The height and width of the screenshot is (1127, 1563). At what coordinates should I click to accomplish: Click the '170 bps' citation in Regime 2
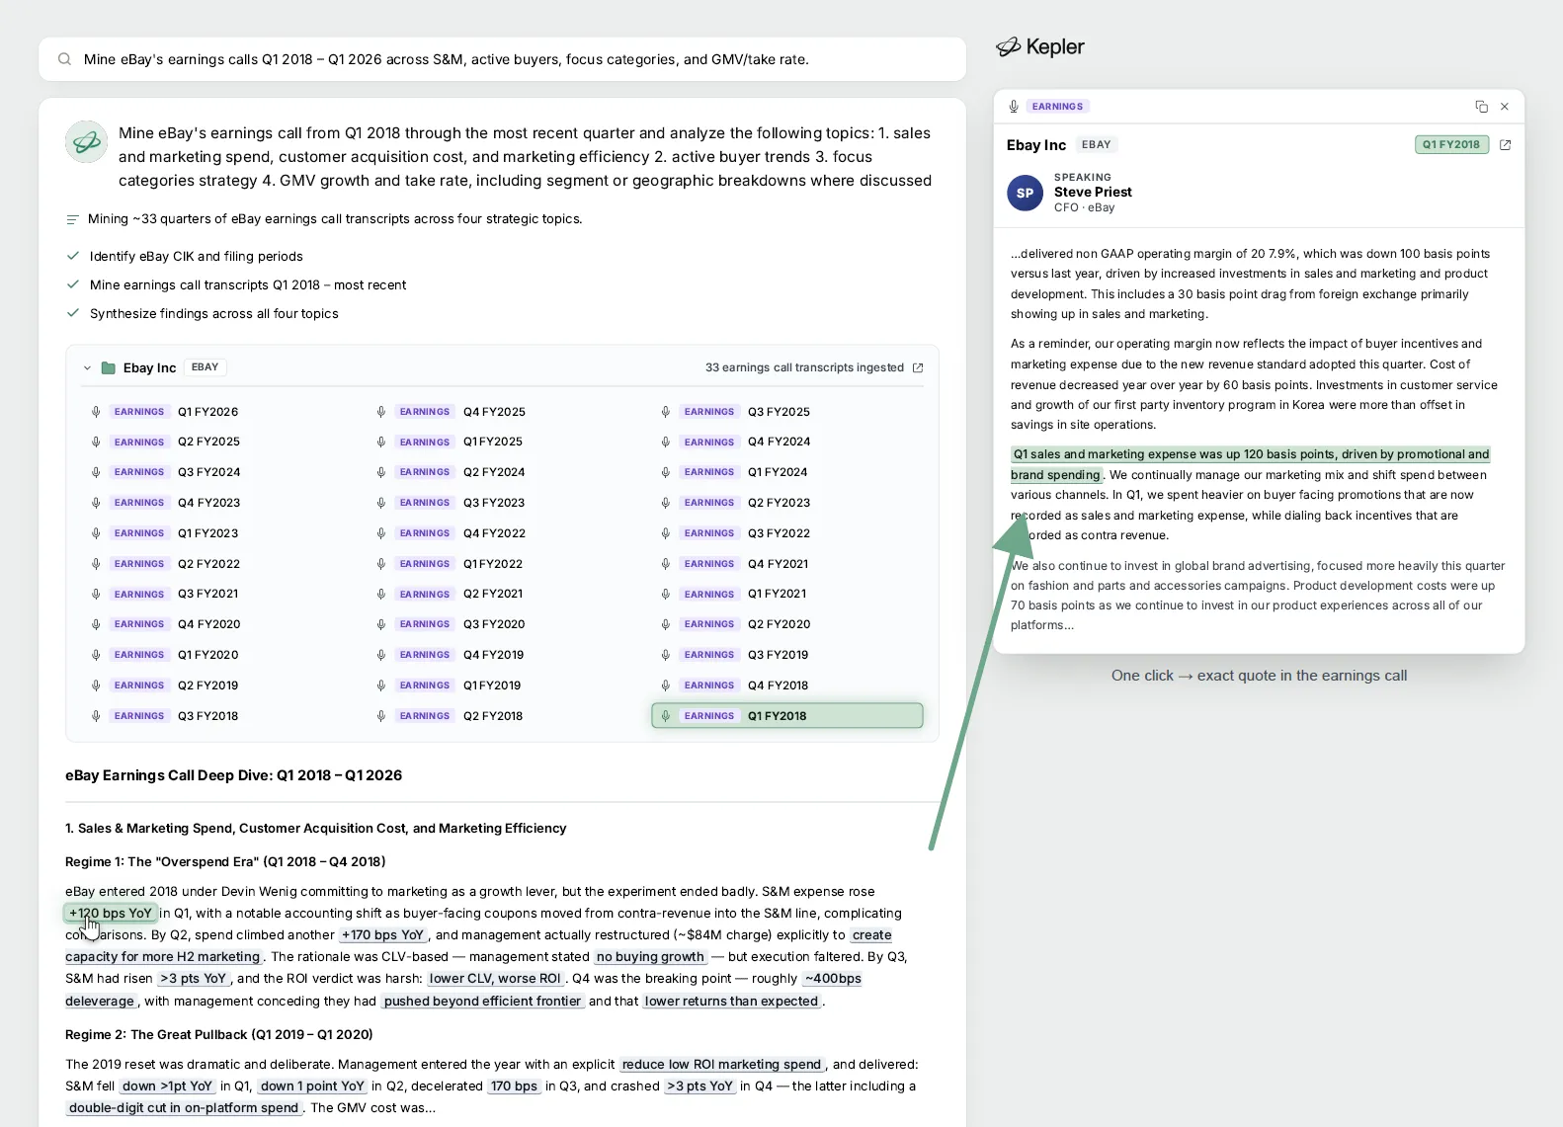[515, 1087]
